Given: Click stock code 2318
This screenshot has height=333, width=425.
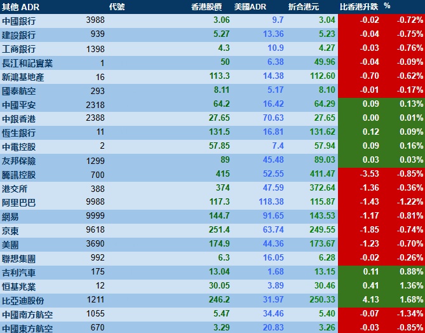Looking at the screenshot, I should tap(95, 105).
